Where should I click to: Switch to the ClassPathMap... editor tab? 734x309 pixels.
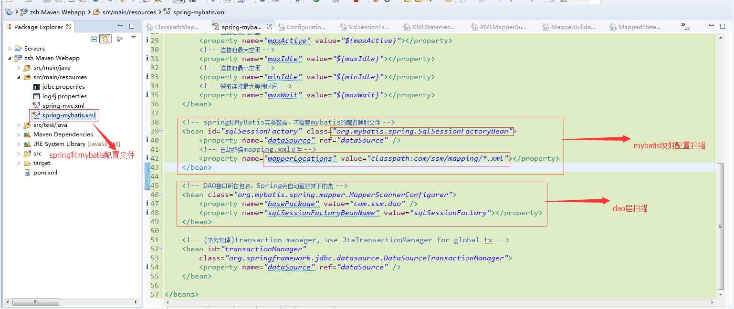point(173,27)
